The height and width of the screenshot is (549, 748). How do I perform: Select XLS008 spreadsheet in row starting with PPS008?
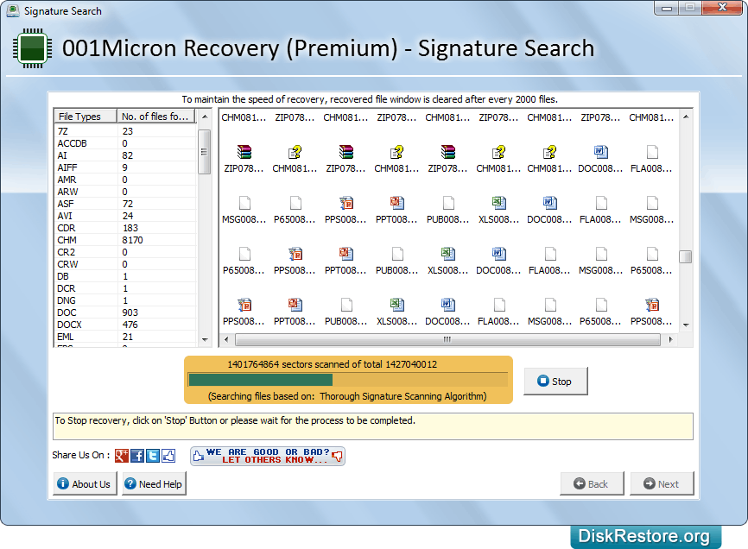tap(397, 312)
